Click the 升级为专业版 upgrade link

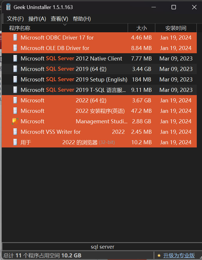[179, 256]
